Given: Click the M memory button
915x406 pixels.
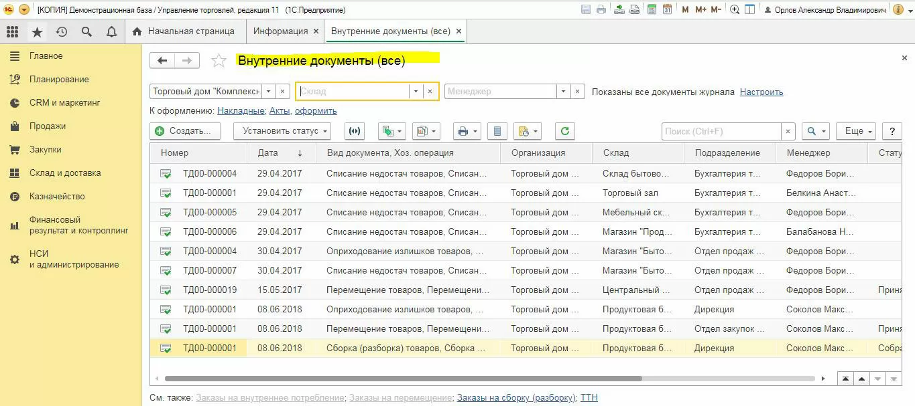Looking at the screenshot, I should [685, 9].
